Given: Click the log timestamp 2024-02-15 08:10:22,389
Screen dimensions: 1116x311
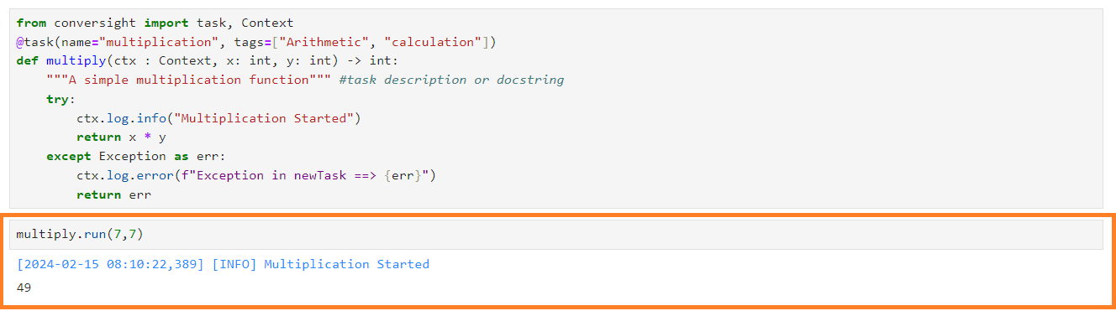Looking at the screenshot, I should (x=110, y=264).
